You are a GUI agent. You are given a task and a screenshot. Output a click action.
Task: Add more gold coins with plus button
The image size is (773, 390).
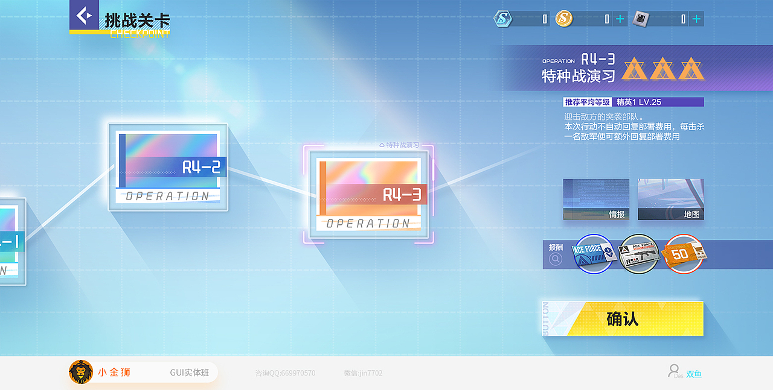620,19
